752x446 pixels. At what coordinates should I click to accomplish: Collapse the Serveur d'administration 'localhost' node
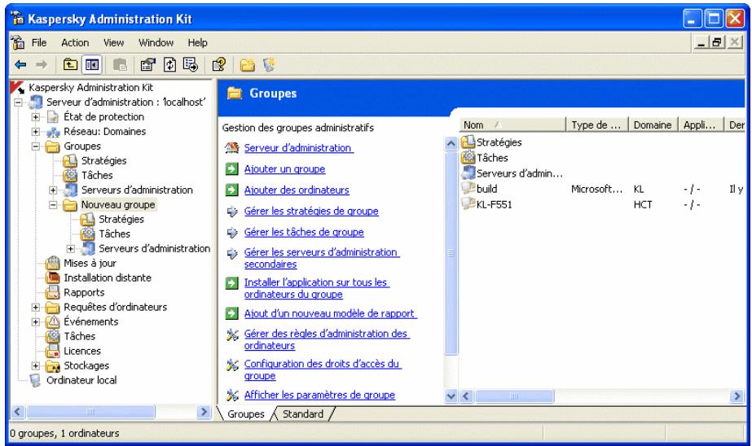coord(18,103)
